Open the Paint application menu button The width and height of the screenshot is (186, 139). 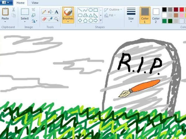click(6, 2)
